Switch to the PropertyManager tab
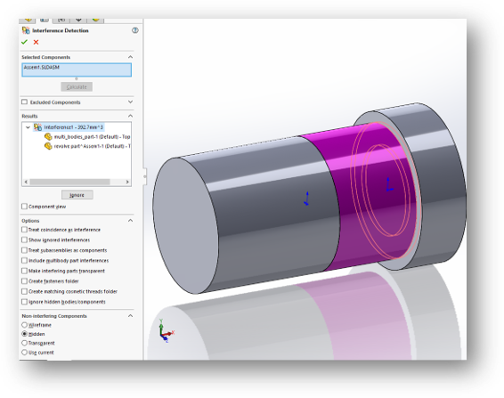This screenshot has width=504, height=398. pyautogui.click(x=45, y=20)
